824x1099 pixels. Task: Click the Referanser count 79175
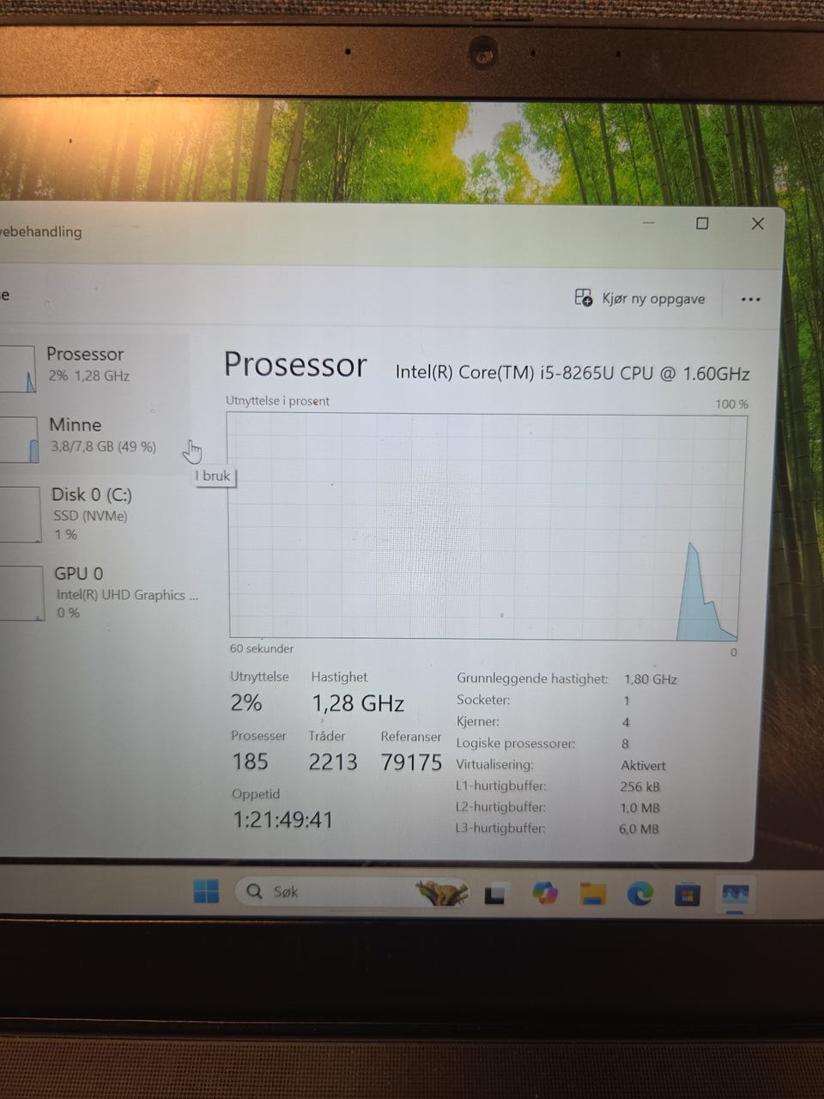coord(411,762)
